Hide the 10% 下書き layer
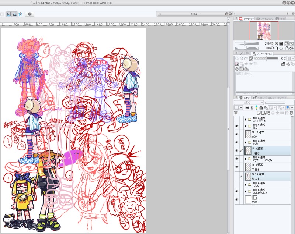Screen dimensions: 295x234 [x=237, y=167]
